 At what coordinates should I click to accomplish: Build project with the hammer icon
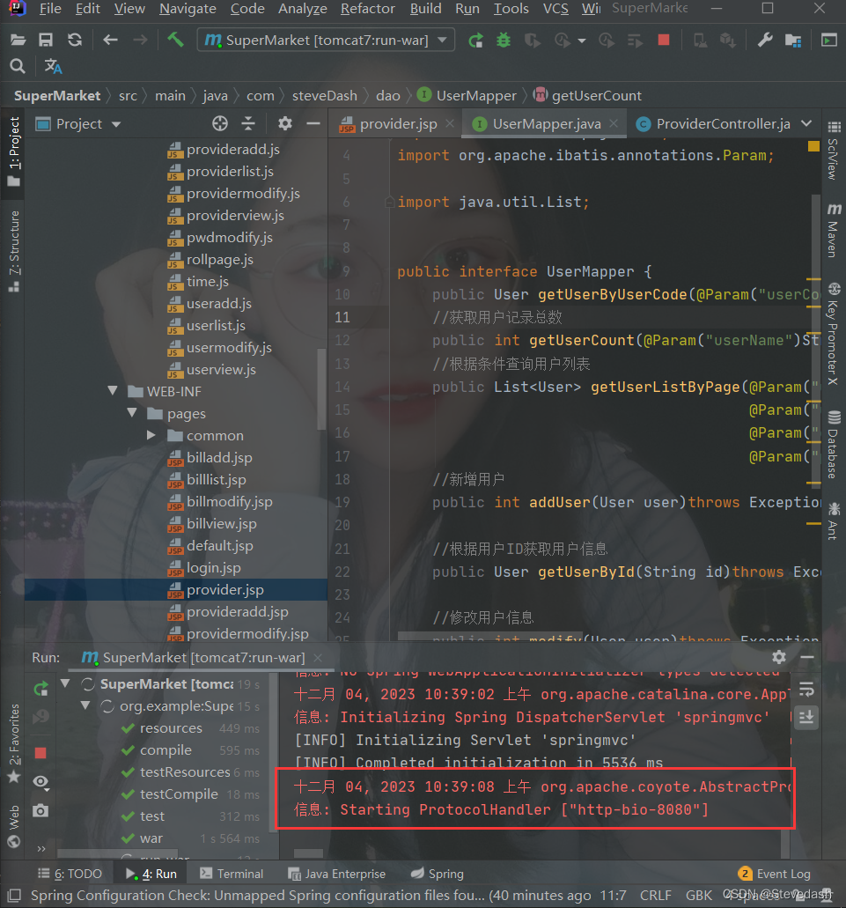tap(175, 40)
